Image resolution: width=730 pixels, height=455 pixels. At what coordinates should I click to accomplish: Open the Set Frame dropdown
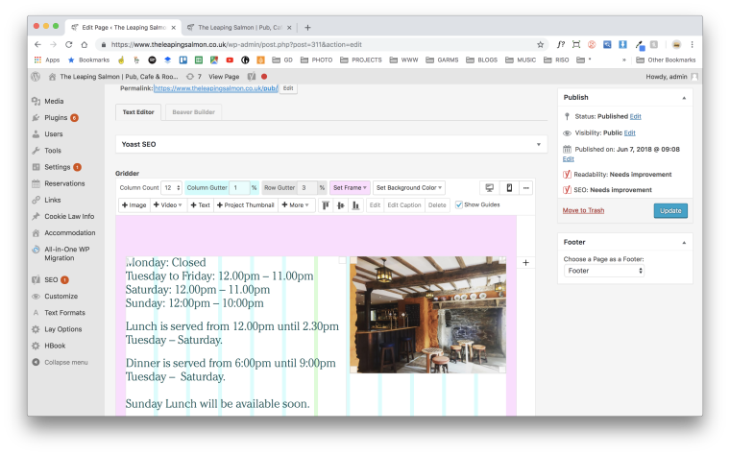350,188
